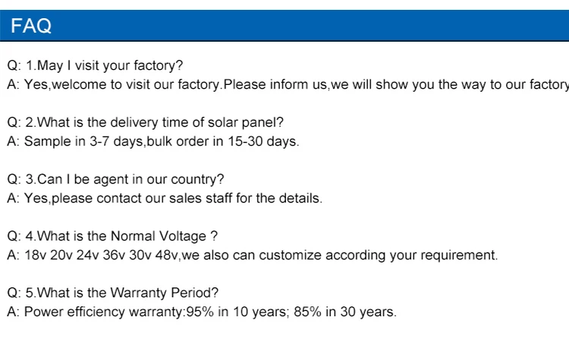Screen dimensions: 569x358
Task: Click the FAQ header title
Action: (x=31, y=26)
